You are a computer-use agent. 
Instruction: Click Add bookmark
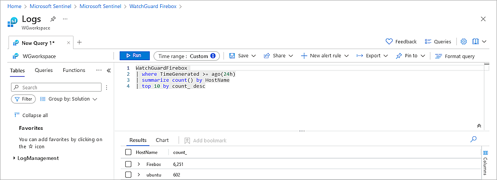tap(206, 141)
